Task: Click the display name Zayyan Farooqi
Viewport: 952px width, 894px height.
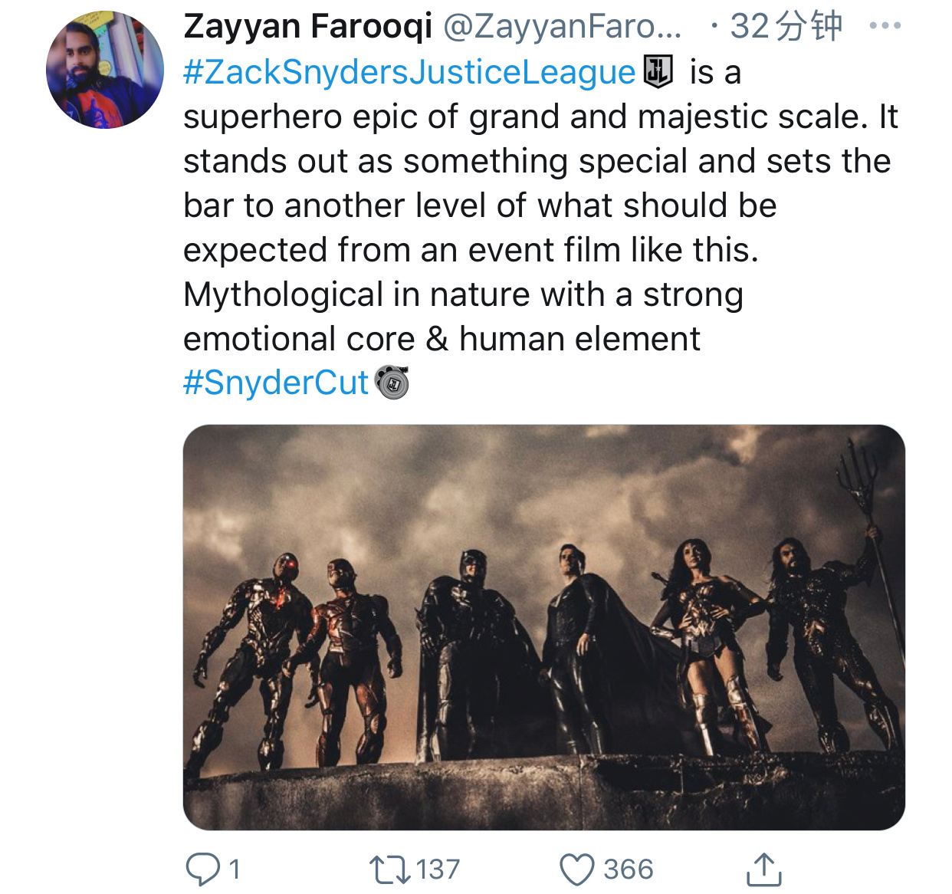Action: tap(308, 26)
